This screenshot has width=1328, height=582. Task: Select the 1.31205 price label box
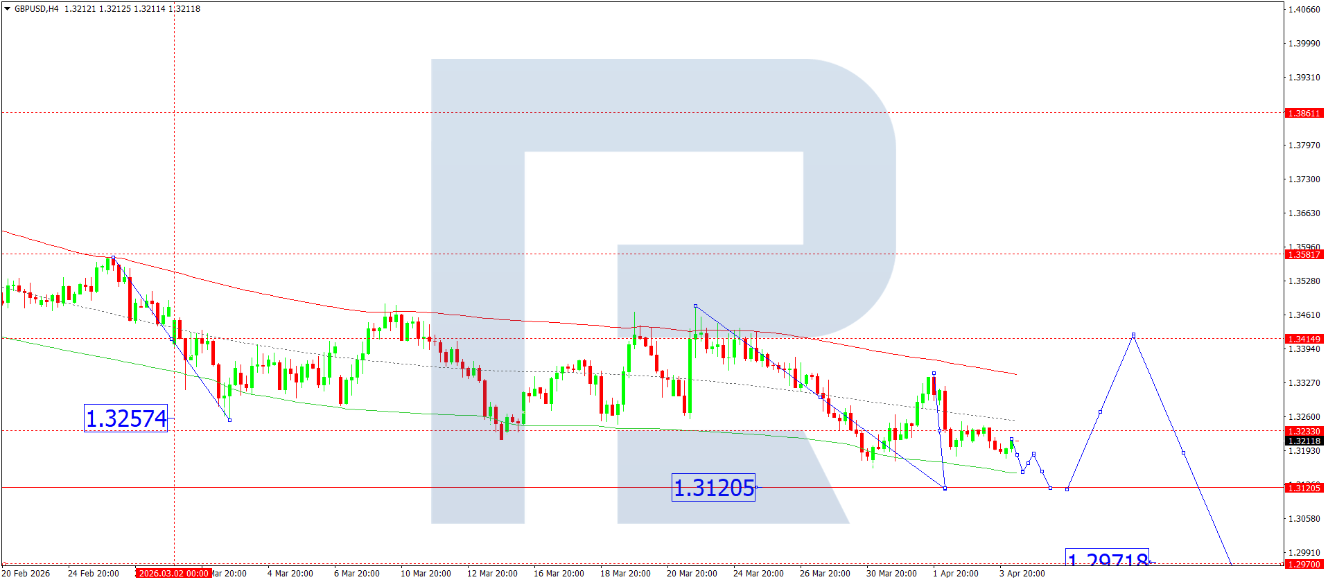(x=713, y=488)
